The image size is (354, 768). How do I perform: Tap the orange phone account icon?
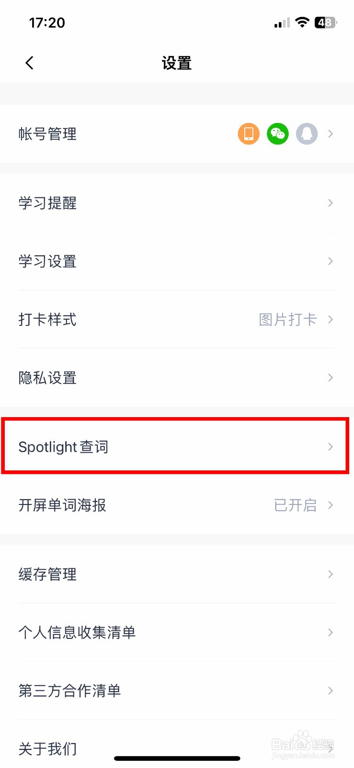(249, 133)
